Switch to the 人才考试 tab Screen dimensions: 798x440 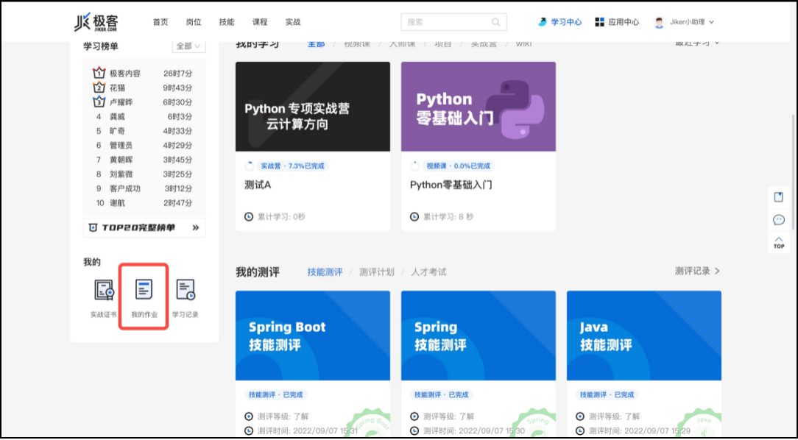(x=428, y=272)
